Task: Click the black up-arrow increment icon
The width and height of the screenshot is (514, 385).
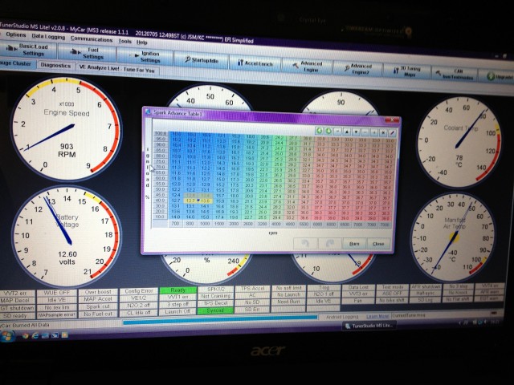Action: tap(347, 132)
